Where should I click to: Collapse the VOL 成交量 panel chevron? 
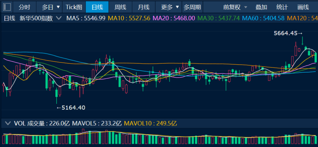click(x=8, y=123)
